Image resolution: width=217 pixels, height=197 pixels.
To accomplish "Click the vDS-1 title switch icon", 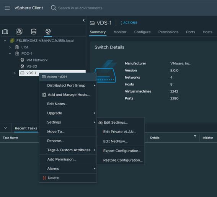I will click(x=92, y=23).
